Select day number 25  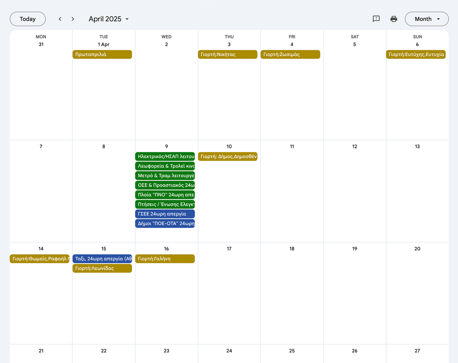coord(292,351)
